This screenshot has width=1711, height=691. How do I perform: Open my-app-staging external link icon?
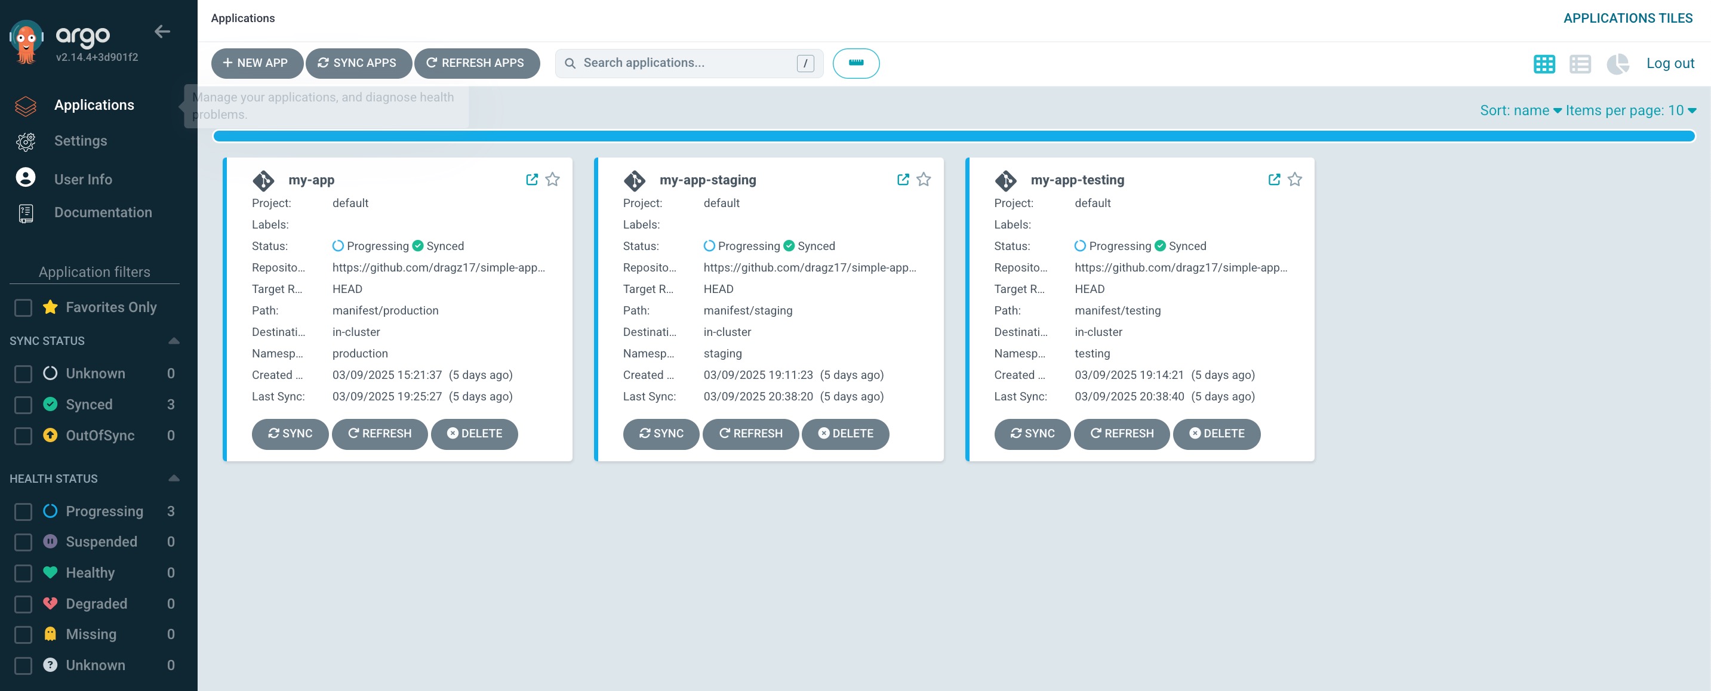pos(903,179)
